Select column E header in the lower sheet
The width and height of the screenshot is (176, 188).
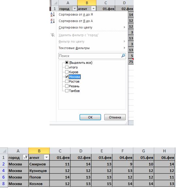(102, 151)
